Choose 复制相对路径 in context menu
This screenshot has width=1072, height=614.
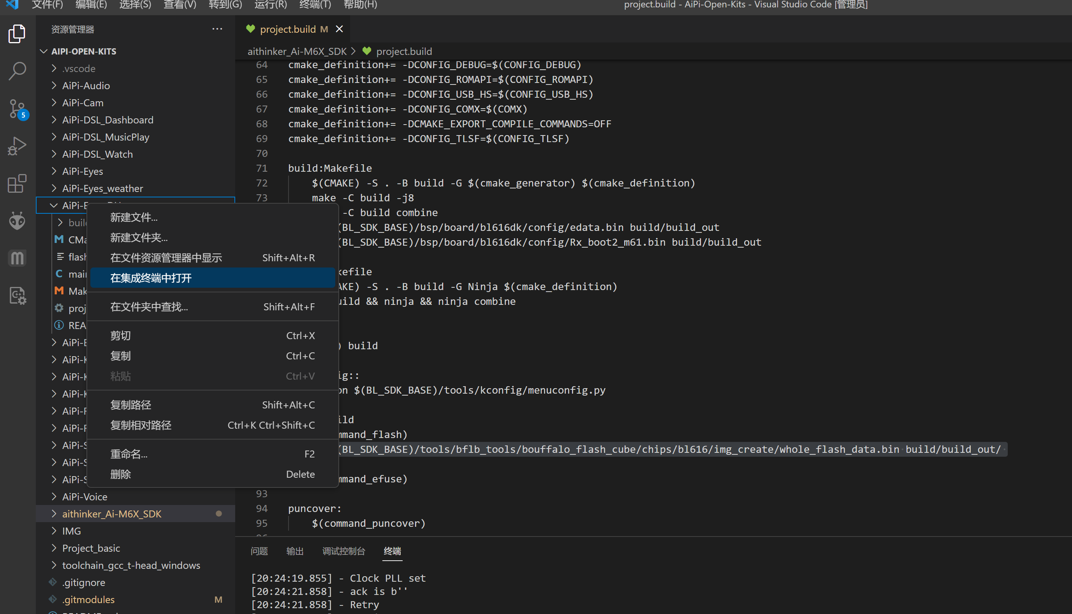pyautogui.click(x=213, y=426)
